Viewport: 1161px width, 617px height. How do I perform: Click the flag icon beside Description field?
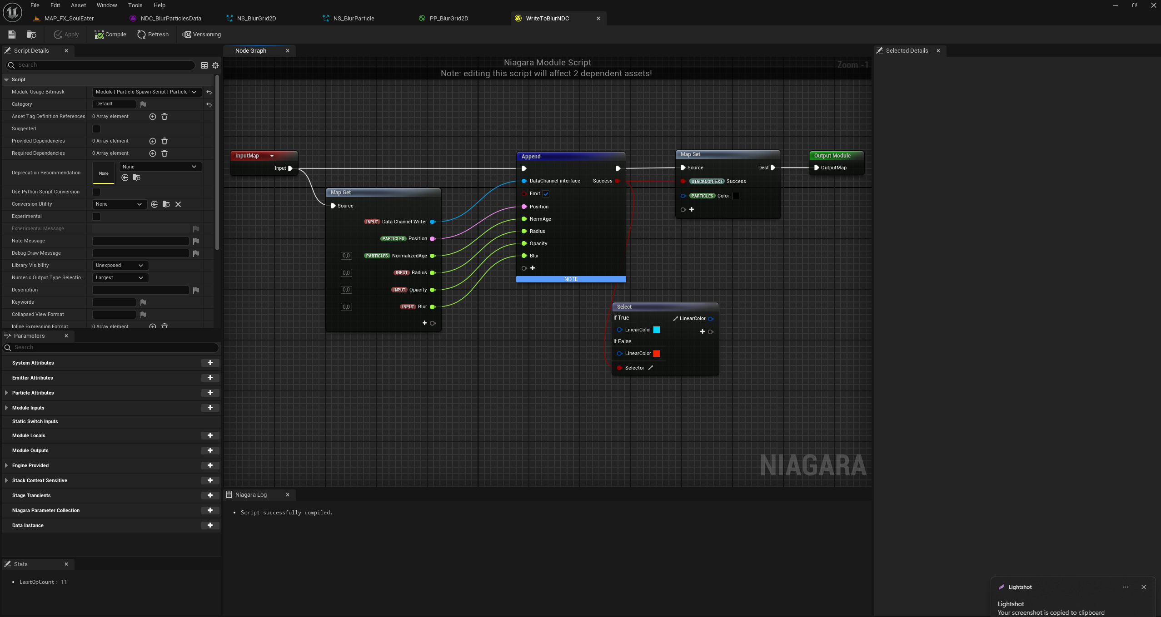tap(196, 290)
